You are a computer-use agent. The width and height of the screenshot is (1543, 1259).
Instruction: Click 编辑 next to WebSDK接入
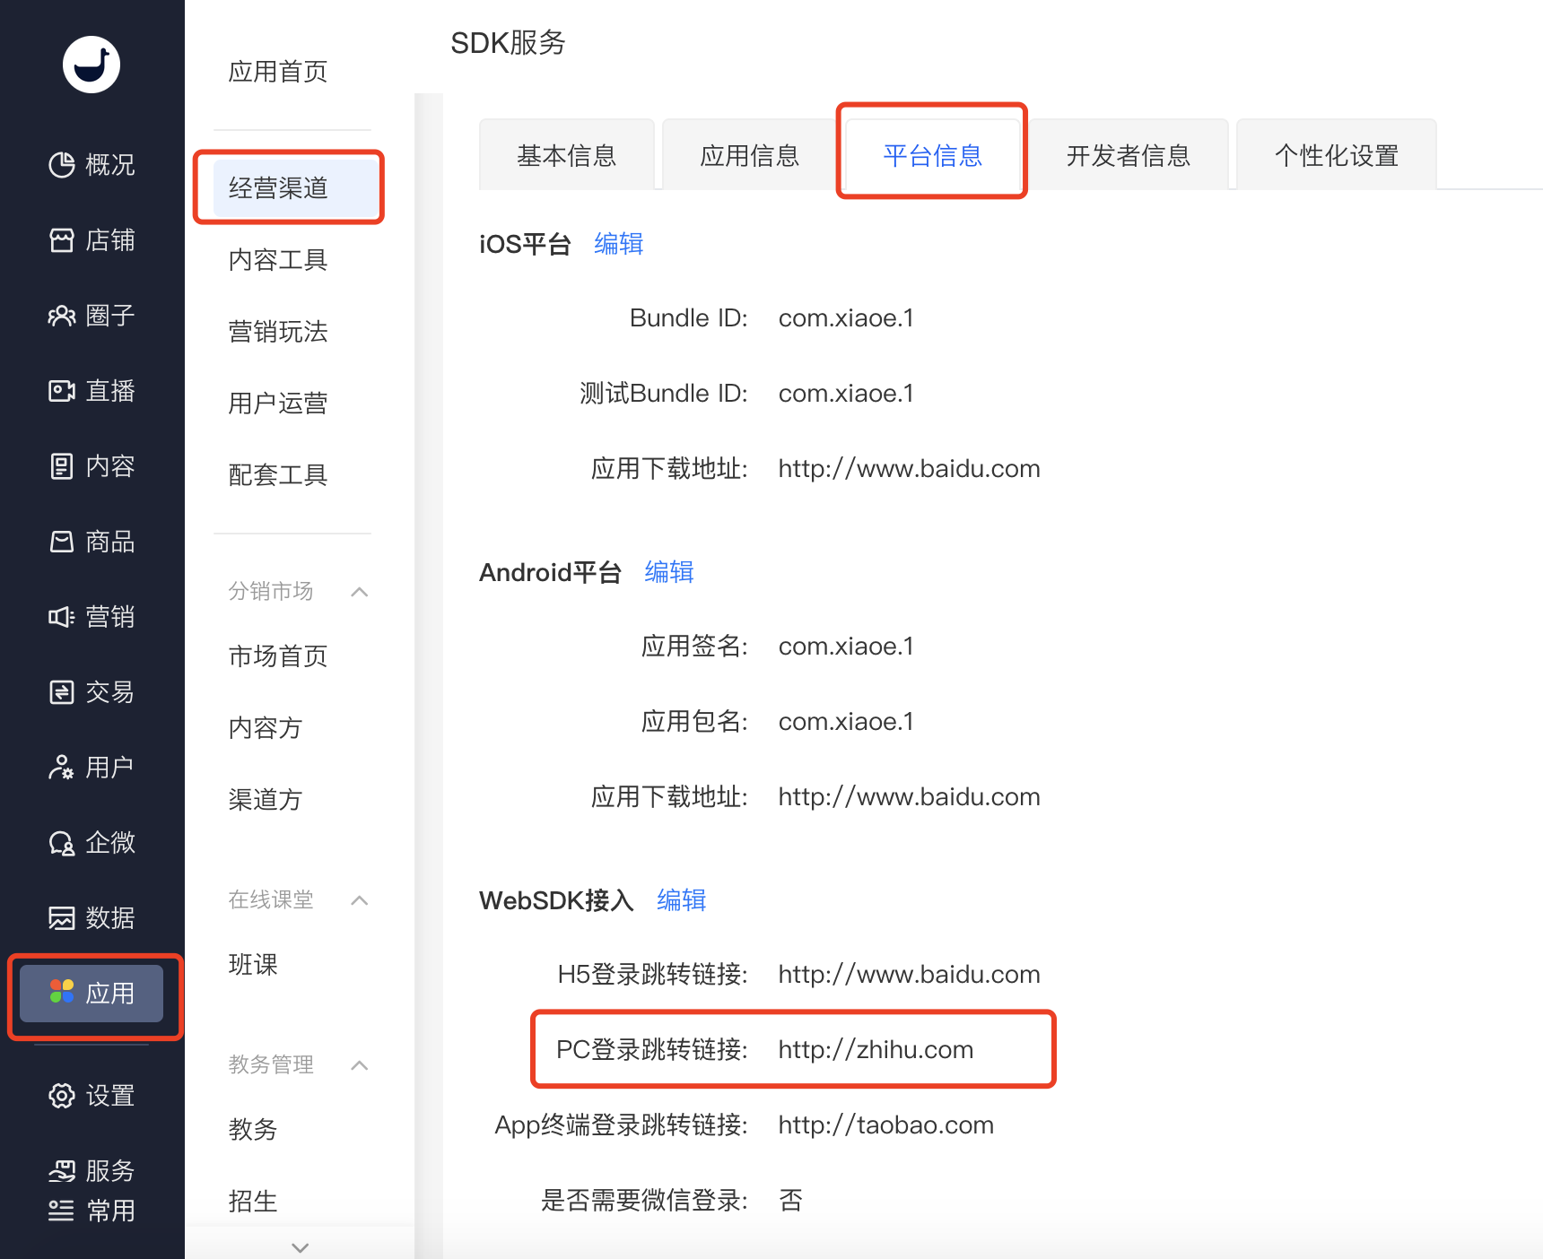point(681,900)
